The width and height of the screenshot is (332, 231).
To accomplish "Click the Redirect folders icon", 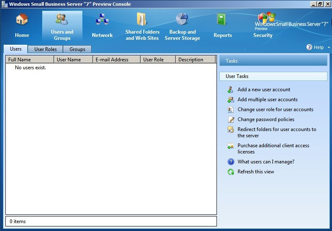I will point(231,129).
